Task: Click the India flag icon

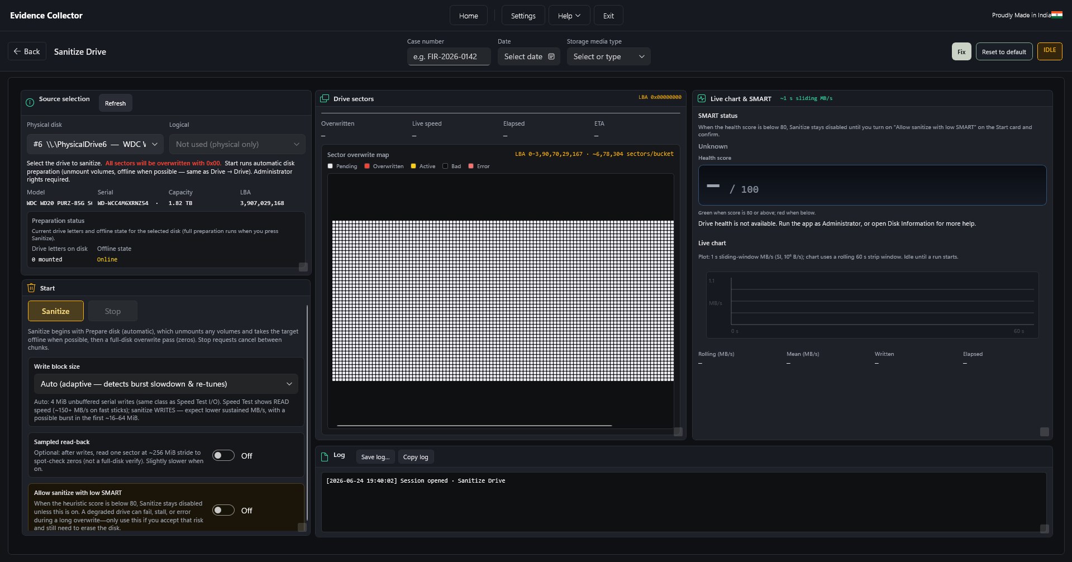Action: 1057,15
